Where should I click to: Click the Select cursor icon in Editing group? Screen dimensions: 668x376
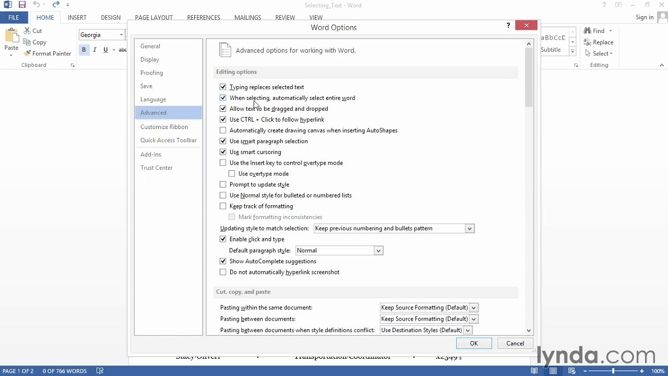[x=588, y=53]
